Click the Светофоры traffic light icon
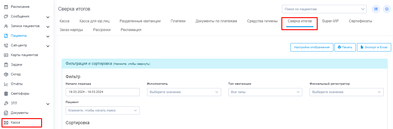The height and width of the screenshot is (129, 393). click(6, 94)
